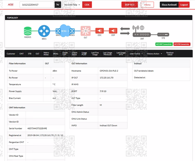This screenshot has height=161, width=195.
Task: Click the ACS ONT Connectivity badge
Action: point(164,44)
